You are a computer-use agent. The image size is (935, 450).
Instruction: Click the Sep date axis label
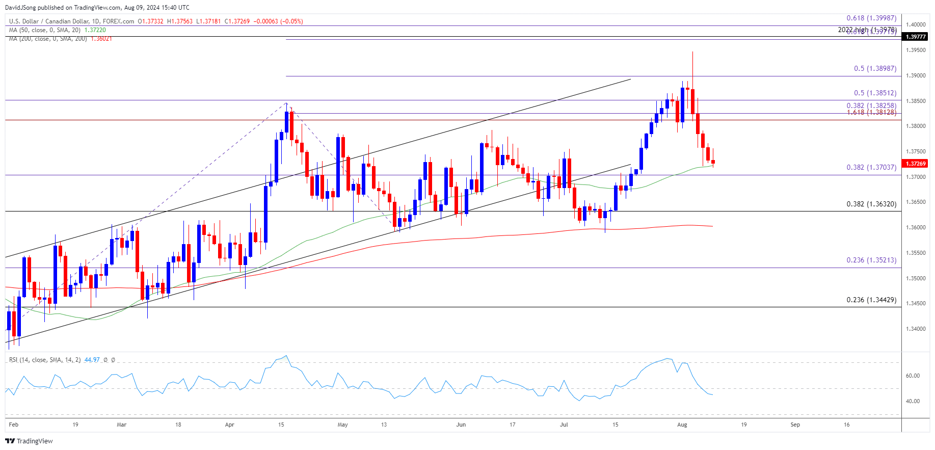coord(795,425)
